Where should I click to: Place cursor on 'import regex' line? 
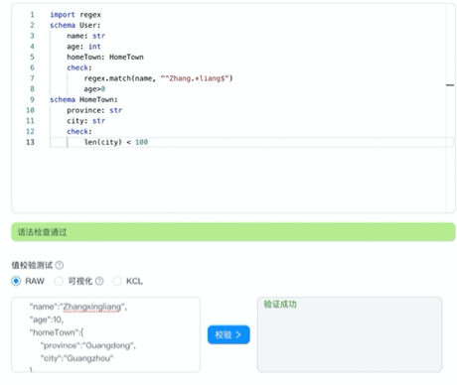(76, 15)
